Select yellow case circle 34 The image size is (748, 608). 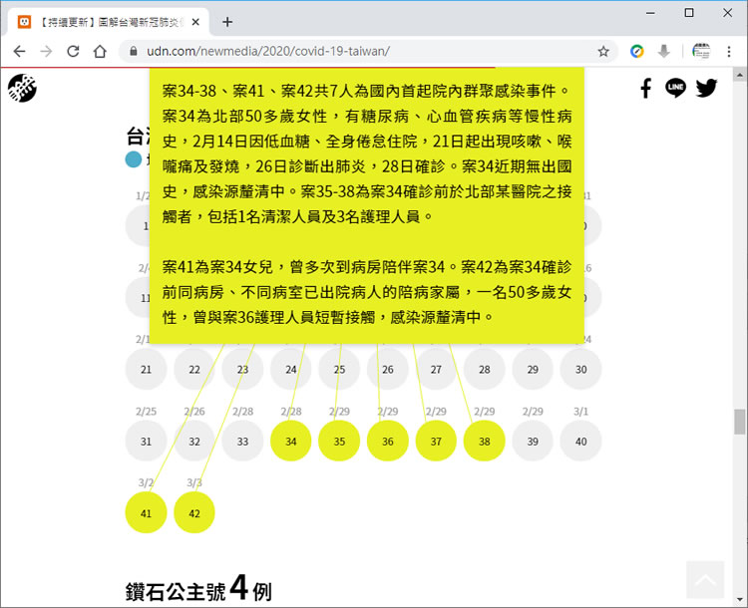(290, 442)
